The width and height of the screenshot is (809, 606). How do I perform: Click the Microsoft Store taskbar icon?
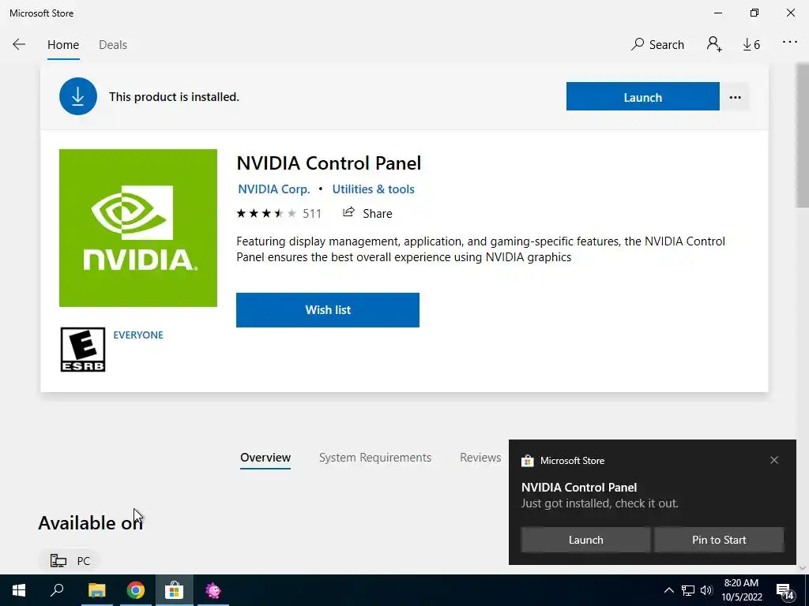[x=175, y=590]
